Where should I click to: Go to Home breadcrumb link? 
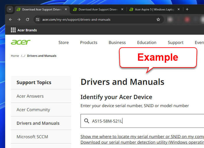coord(15,56)
